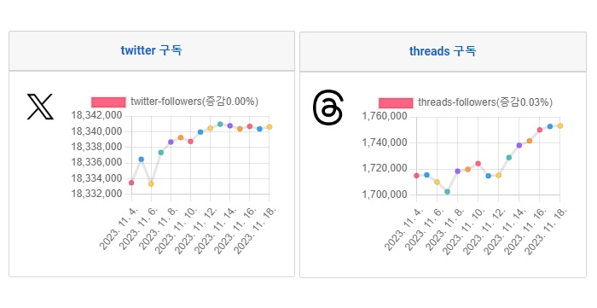Select last Twitter data point on 2023. 11. 18.

pyautogui.click(x=270, y=127)
